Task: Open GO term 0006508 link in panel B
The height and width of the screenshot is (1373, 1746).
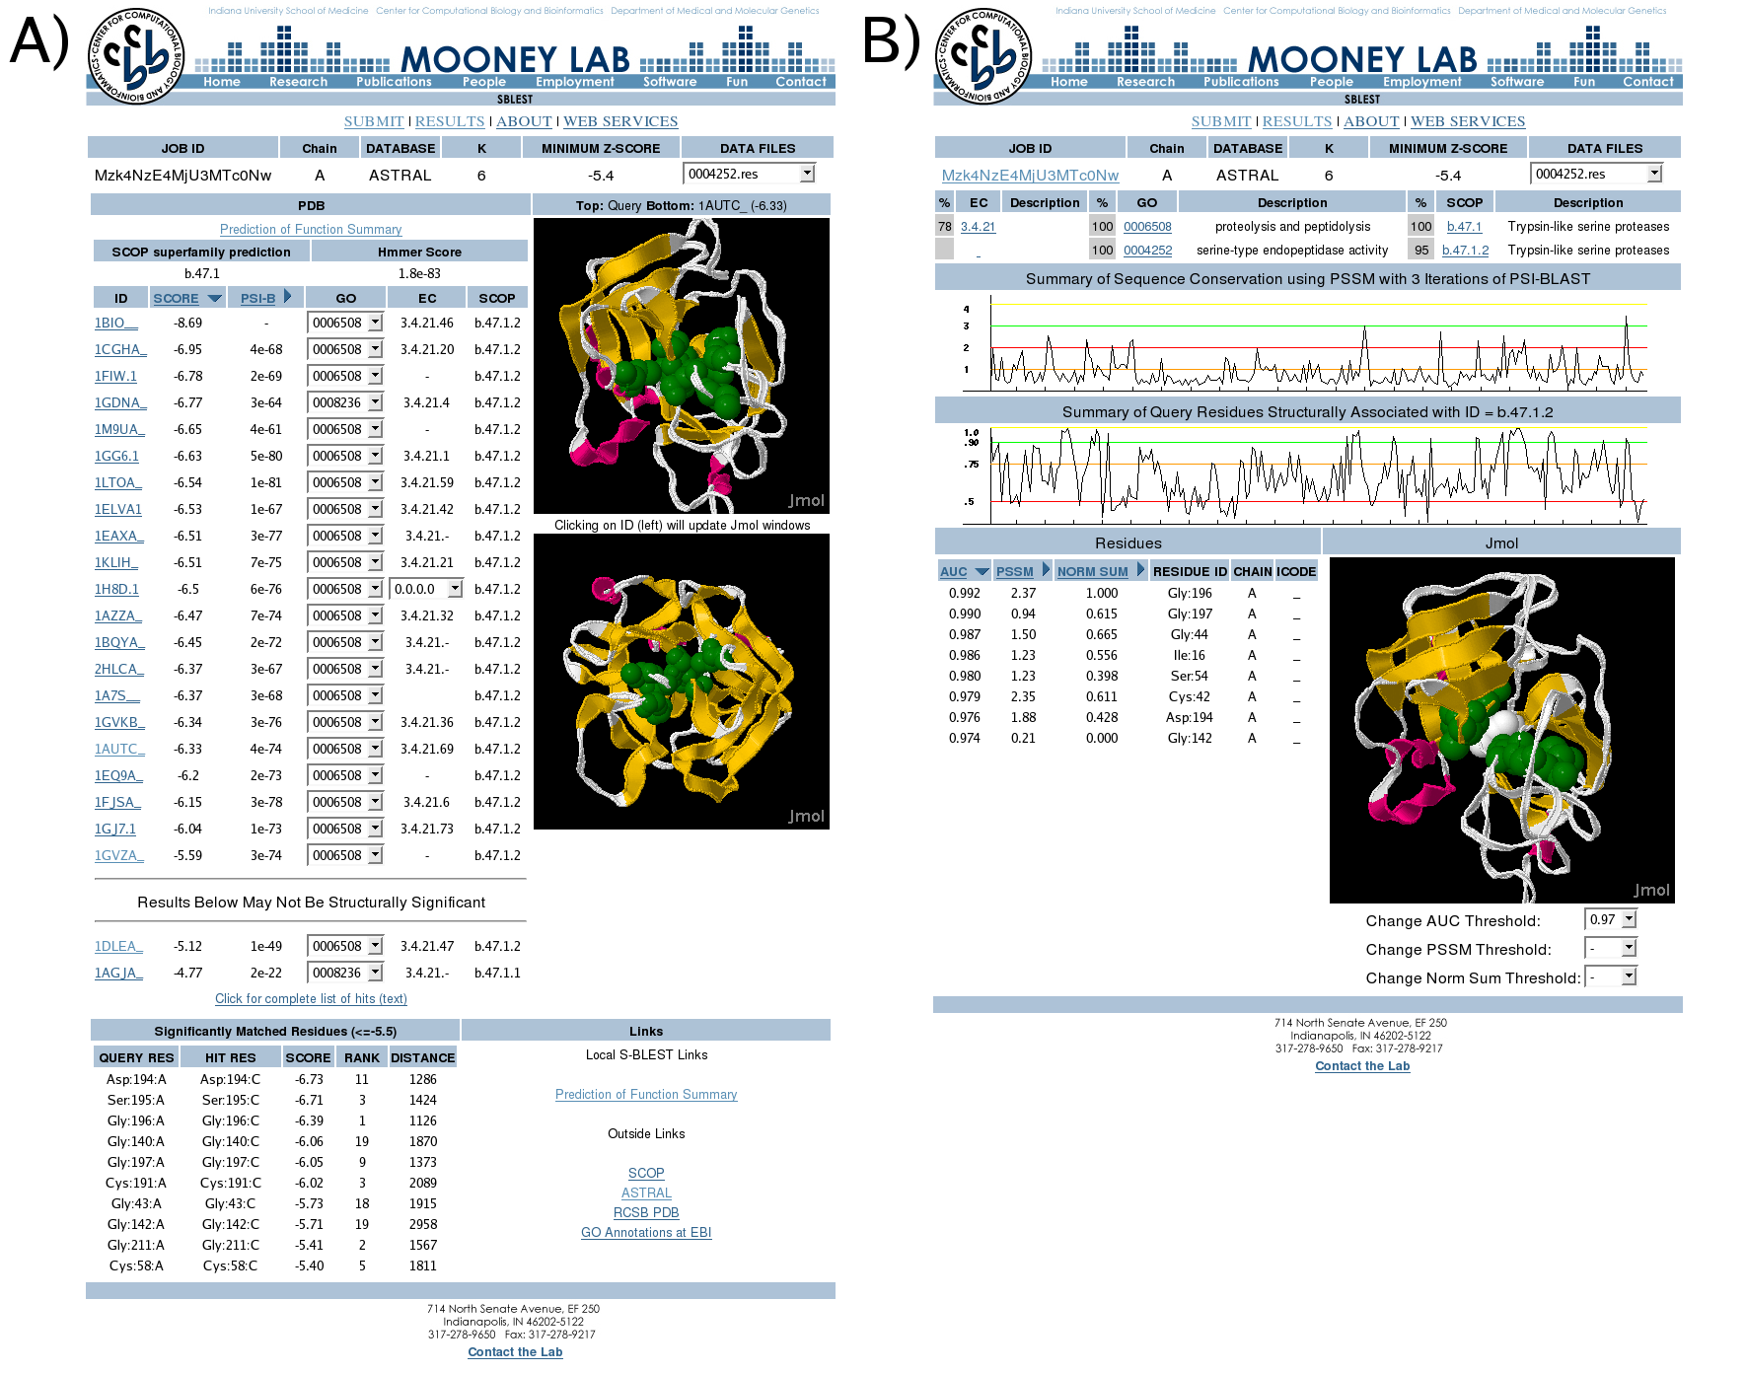Action: (x=1147, y=226)
